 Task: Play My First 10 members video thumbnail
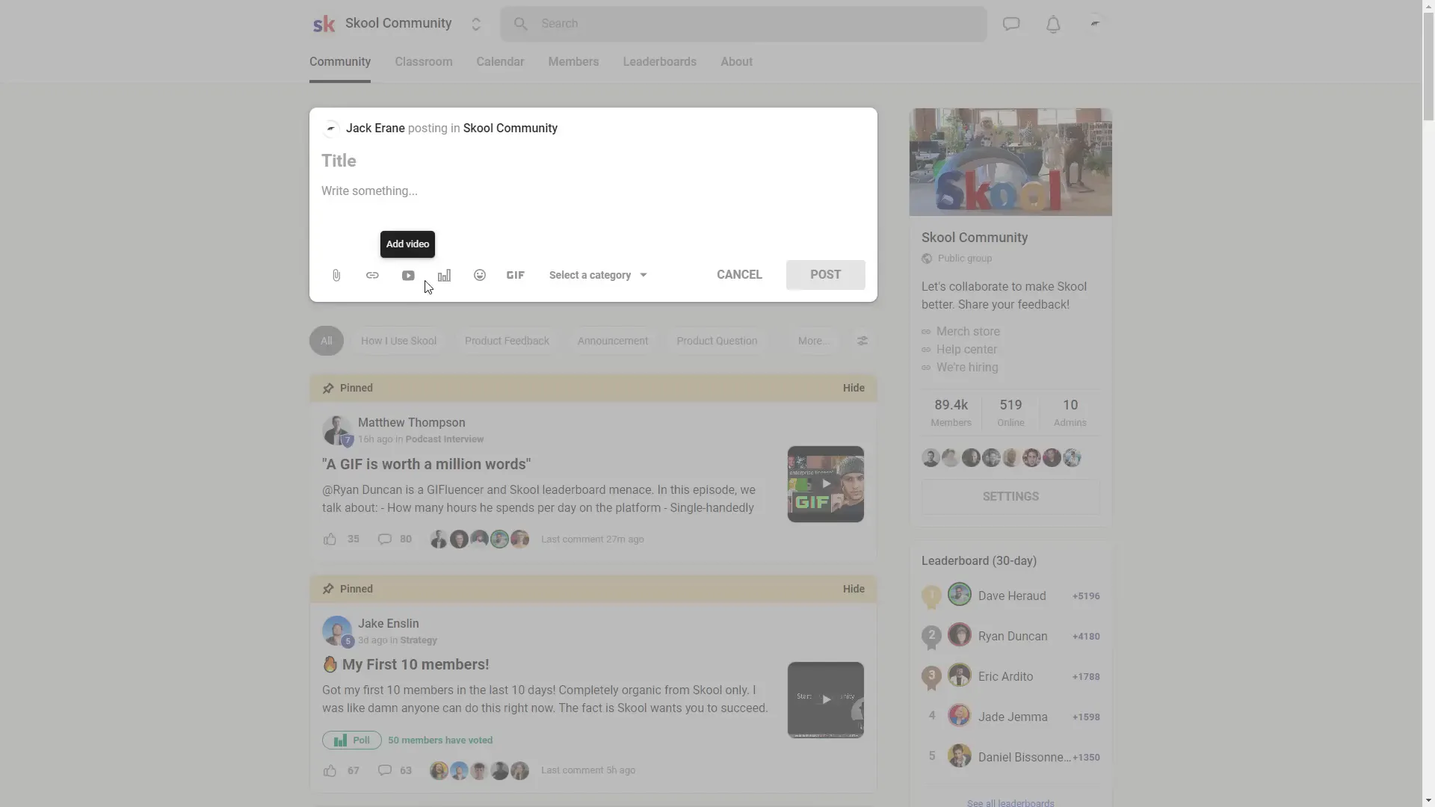(825, 700)
